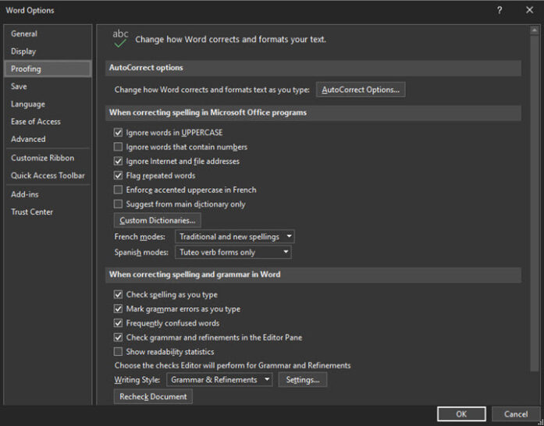This screenshot has width=544, height=426.
Task: Toggle Frequently confused words checkbox
Action: point(119,323)
